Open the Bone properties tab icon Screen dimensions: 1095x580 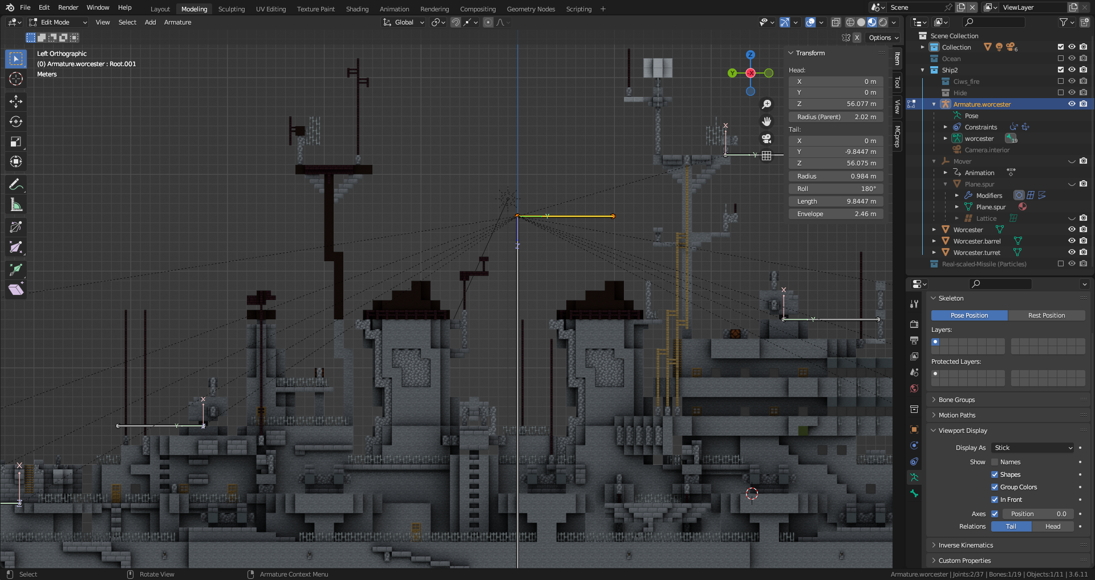click(x=914, y=493)
